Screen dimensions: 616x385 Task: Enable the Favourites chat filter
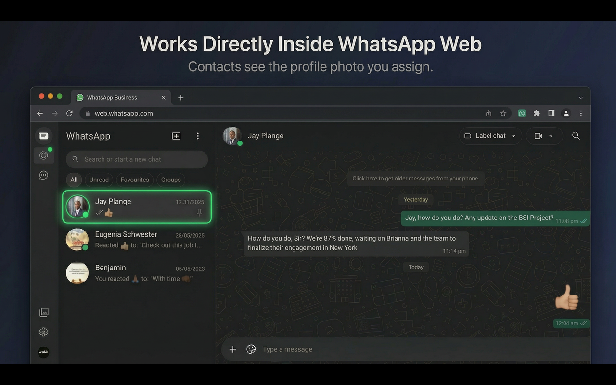tap(134, 180)
